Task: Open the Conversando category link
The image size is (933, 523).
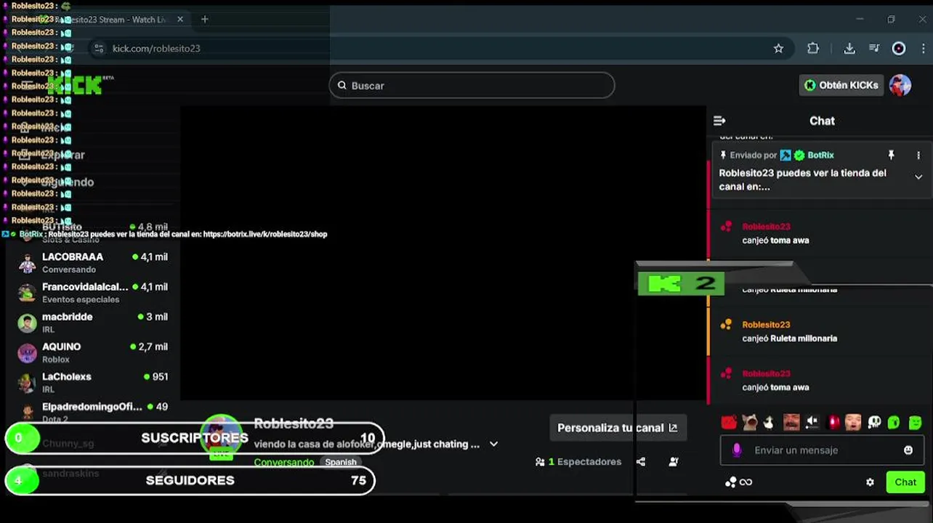Action: pos(284,462)
